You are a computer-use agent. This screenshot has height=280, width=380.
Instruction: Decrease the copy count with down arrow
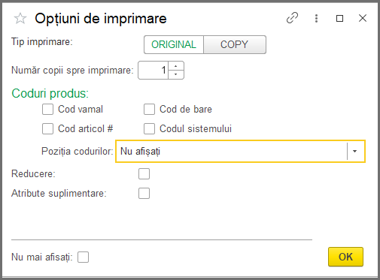(x=176, y=74)
